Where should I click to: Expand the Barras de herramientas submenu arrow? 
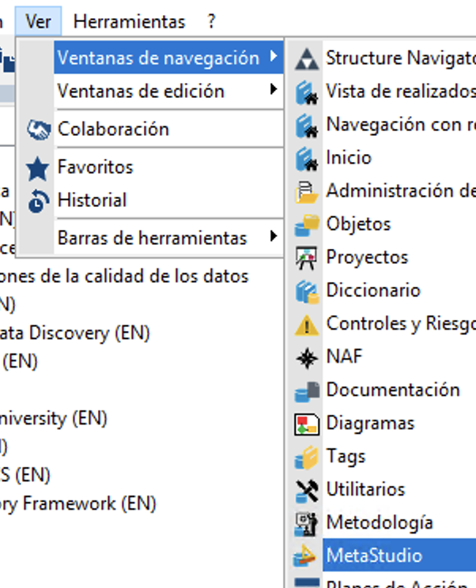click(x=274, y=236)
